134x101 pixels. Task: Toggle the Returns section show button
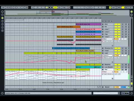coord(132,81)
